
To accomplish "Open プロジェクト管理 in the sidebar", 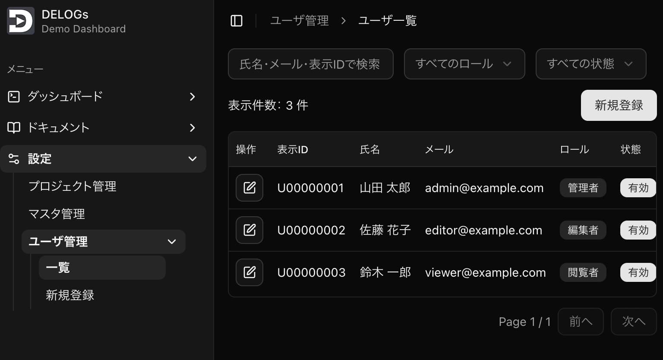I will 73,186.
